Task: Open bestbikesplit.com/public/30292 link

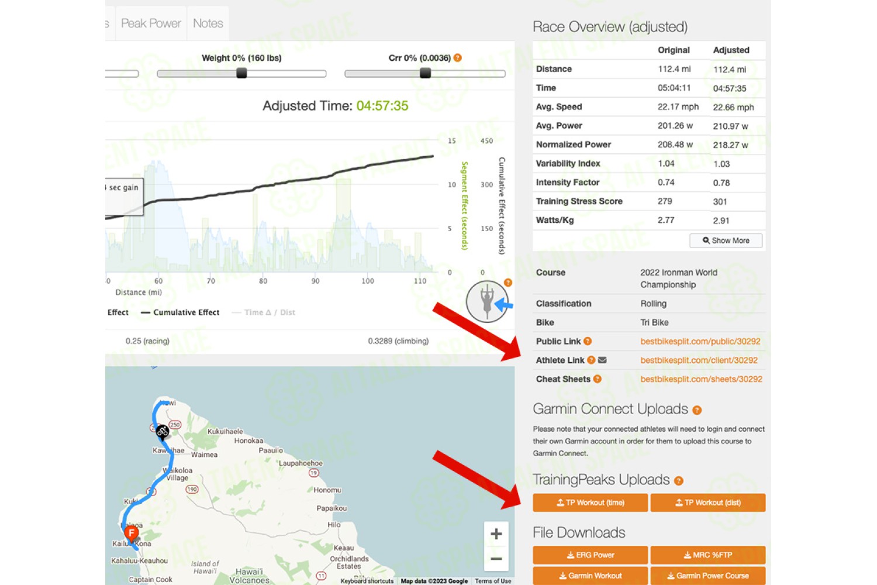Action: click(700, 342)
